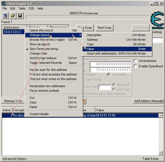The height and width of the screenshot is (162, 165).
Task: Select Value in the submenu
Action: pyautogui.click(x=117, y=49)
